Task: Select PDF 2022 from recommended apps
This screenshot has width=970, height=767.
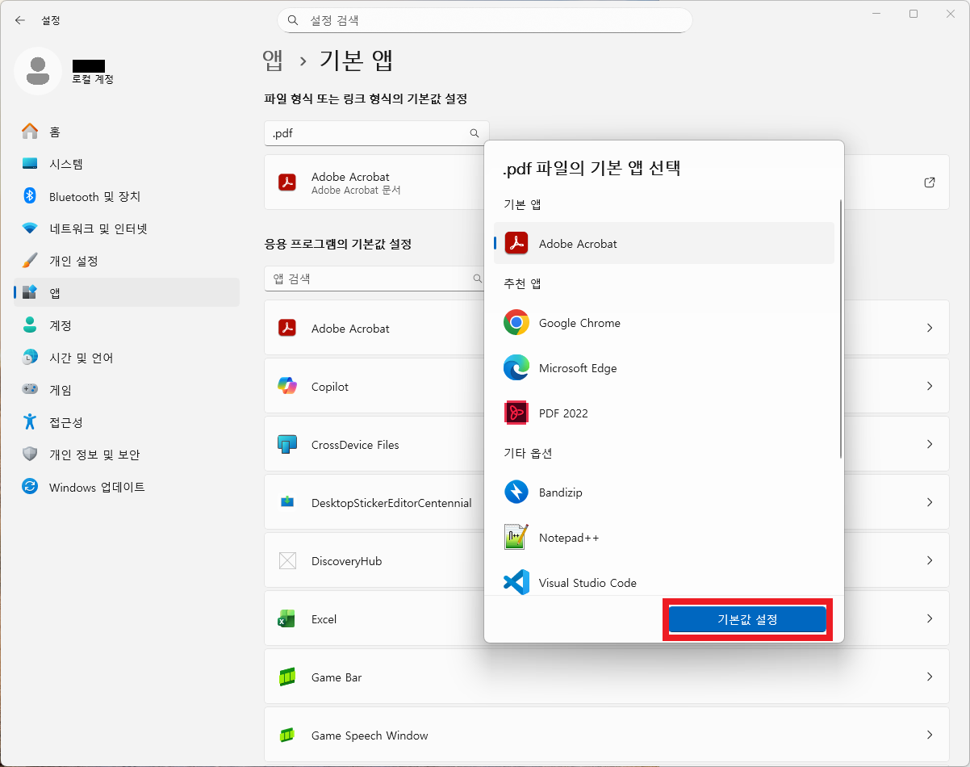Action: pos(663,413)
